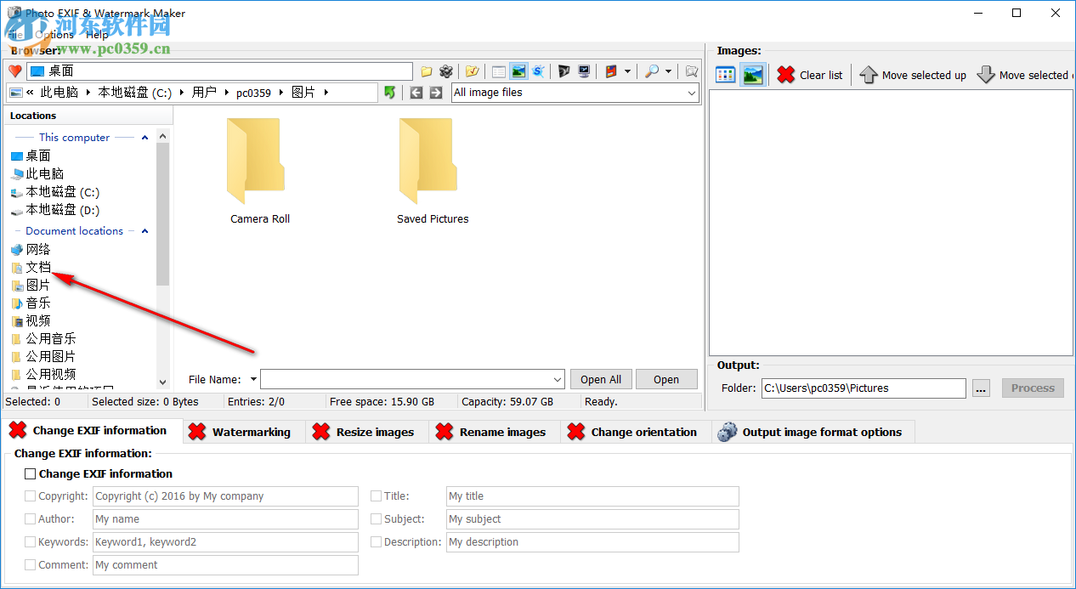Switch to details list view in the file browser
Screen dimensions: 1076x589
click(x=498, y=71)
